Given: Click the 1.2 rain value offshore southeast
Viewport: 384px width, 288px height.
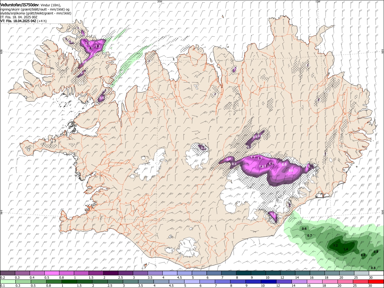Looking at the screenshot, I should pos(335,246).
